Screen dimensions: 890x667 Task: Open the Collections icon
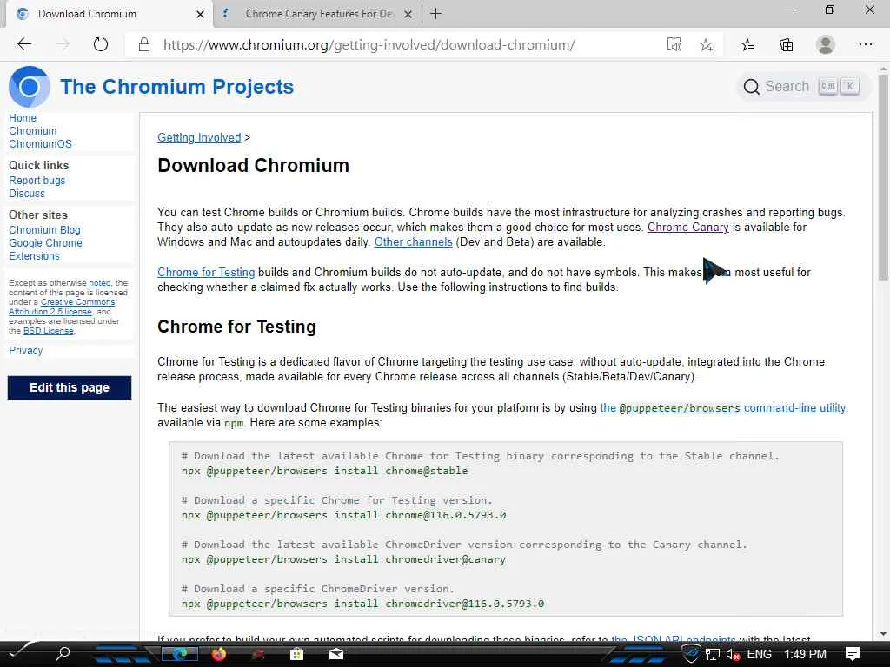pyautogui.click(x=786, y=44)
